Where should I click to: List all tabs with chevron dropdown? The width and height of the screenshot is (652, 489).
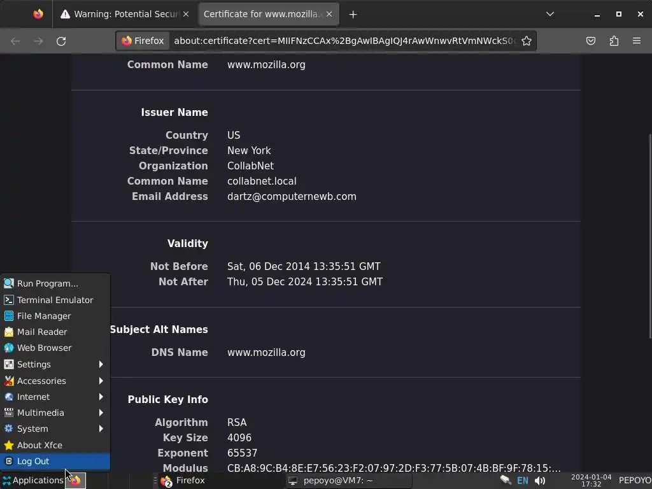[549, 14]
